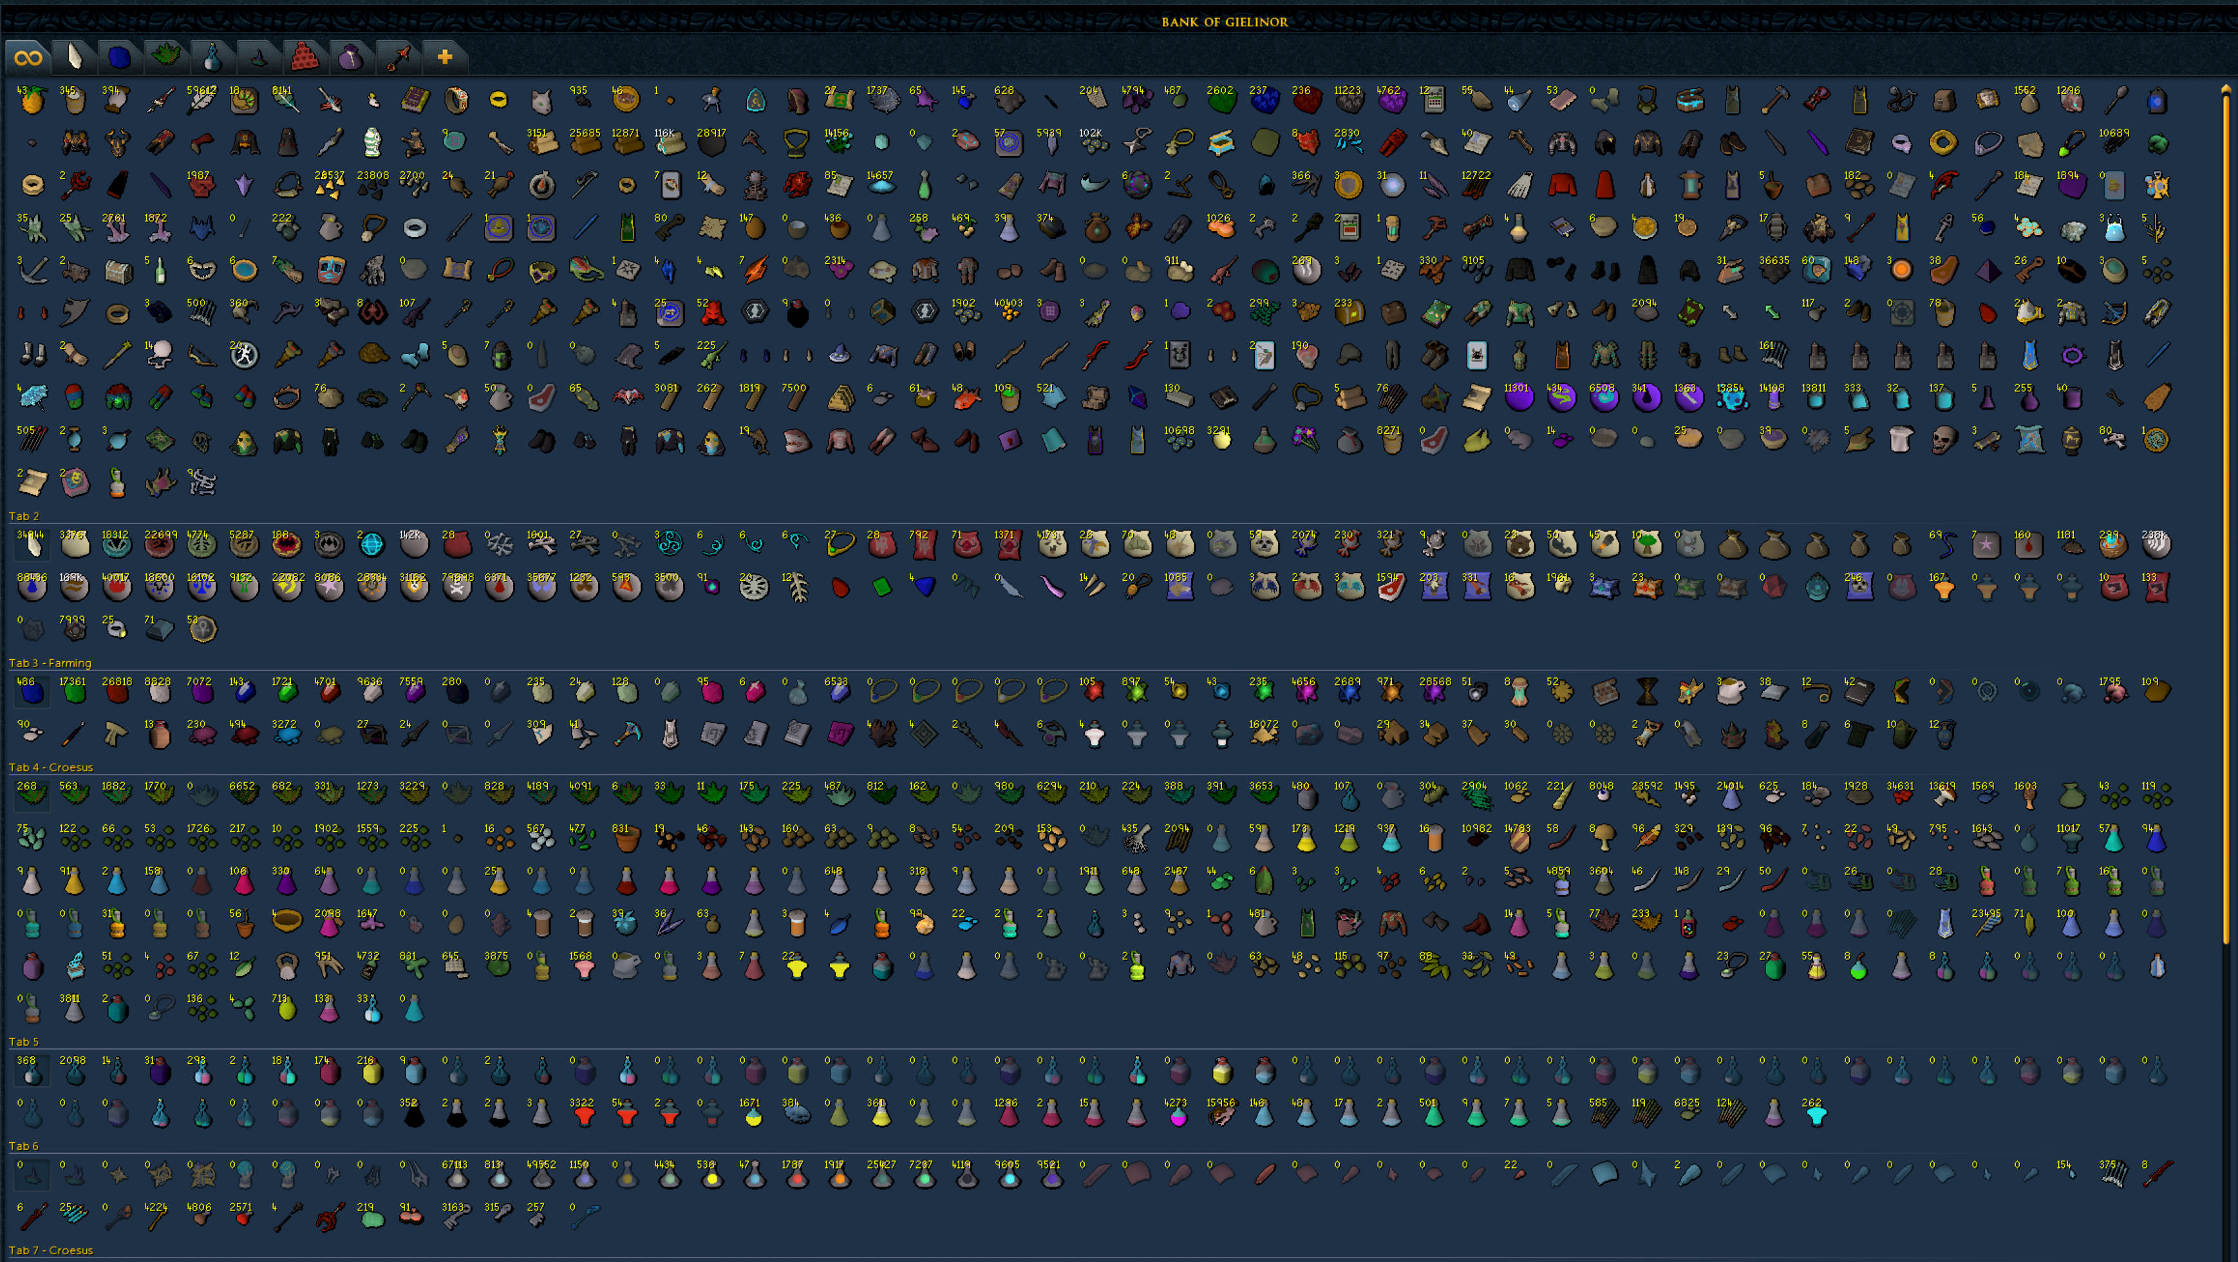The image size is (2238, 1262).
Task: Select the feather stack of 59612
Action: pyautogui.click(x=202, y=100)
